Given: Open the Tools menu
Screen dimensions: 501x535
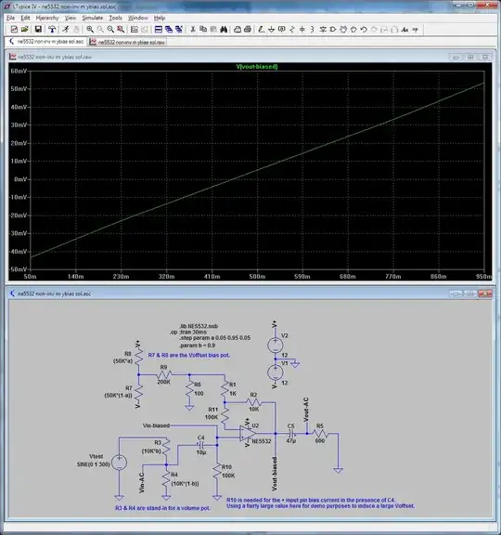Looking at the screenshot, I should [x=115, y=18].
